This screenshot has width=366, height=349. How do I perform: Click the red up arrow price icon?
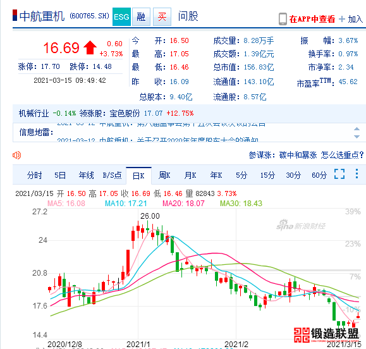(90, 47)
